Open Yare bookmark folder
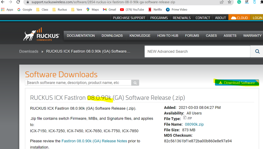 [x=77, y=9]
